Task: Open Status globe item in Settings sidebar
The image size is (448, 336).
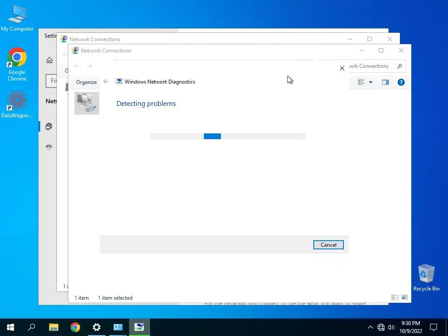Action: [49, 126]
